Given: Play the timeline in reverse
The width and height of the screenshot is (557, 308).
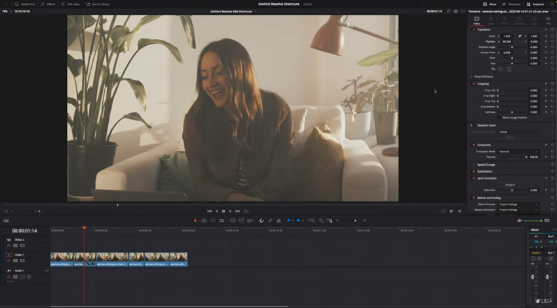Looking at the screenshot, I should click(x=217, y=211).
